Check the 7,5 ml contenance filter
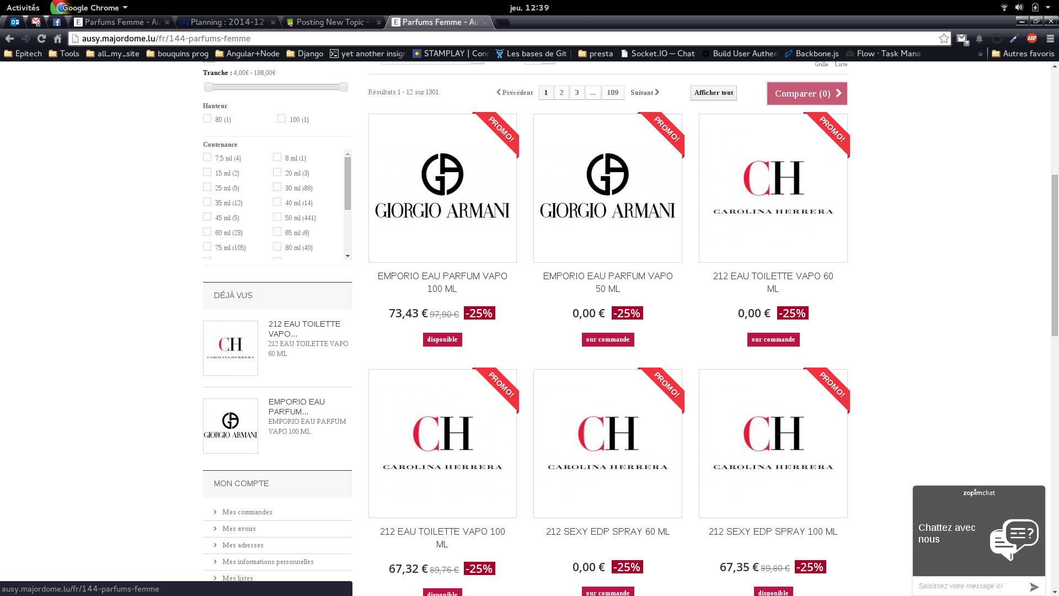This screenshot has height=596, width=1059. click(207, 157)
